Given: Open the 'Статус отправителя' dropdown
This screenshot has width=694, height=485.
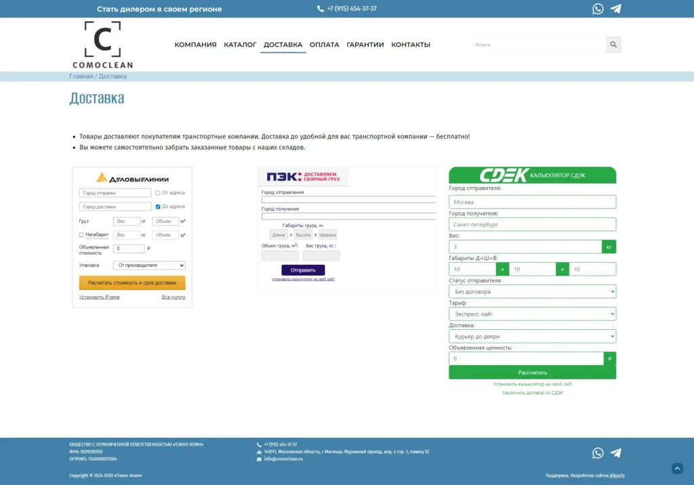Looking at the screenshot, I should click(x=532, y=292).
